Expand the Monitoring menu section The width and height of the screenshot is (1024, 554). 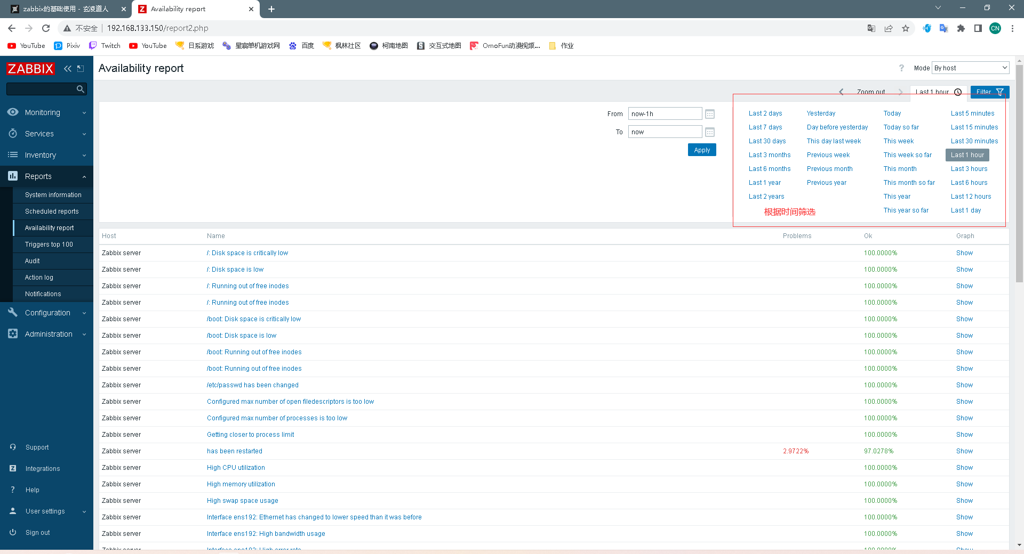click(x=84, y=113)
